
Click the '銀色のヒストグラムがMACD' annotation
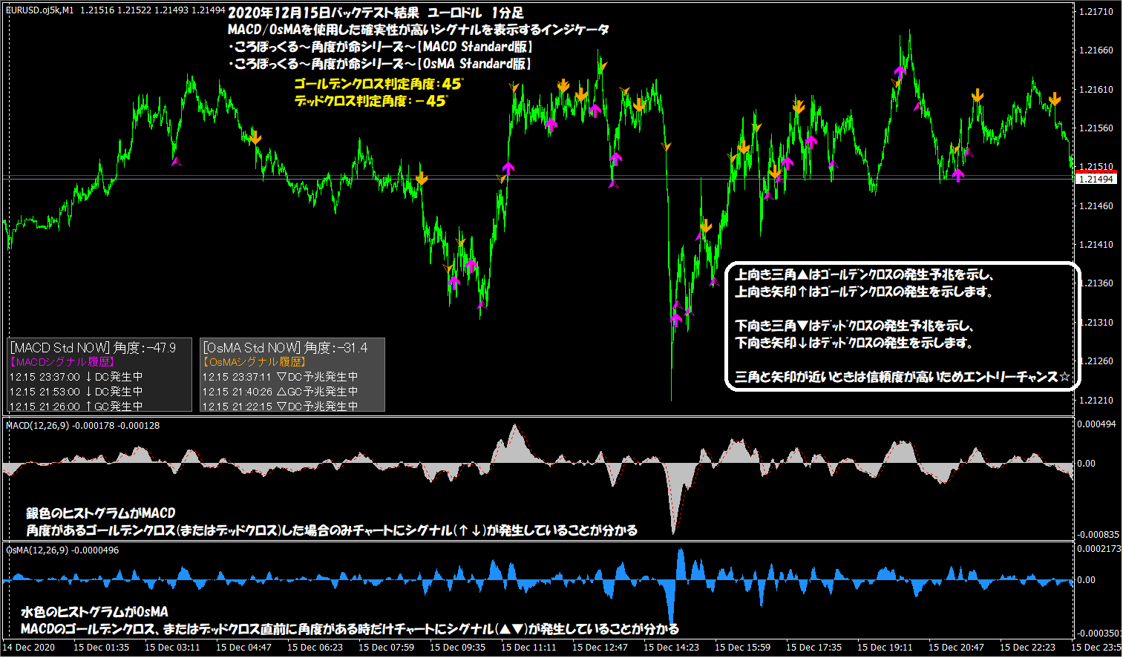click(x=101, y=513)
